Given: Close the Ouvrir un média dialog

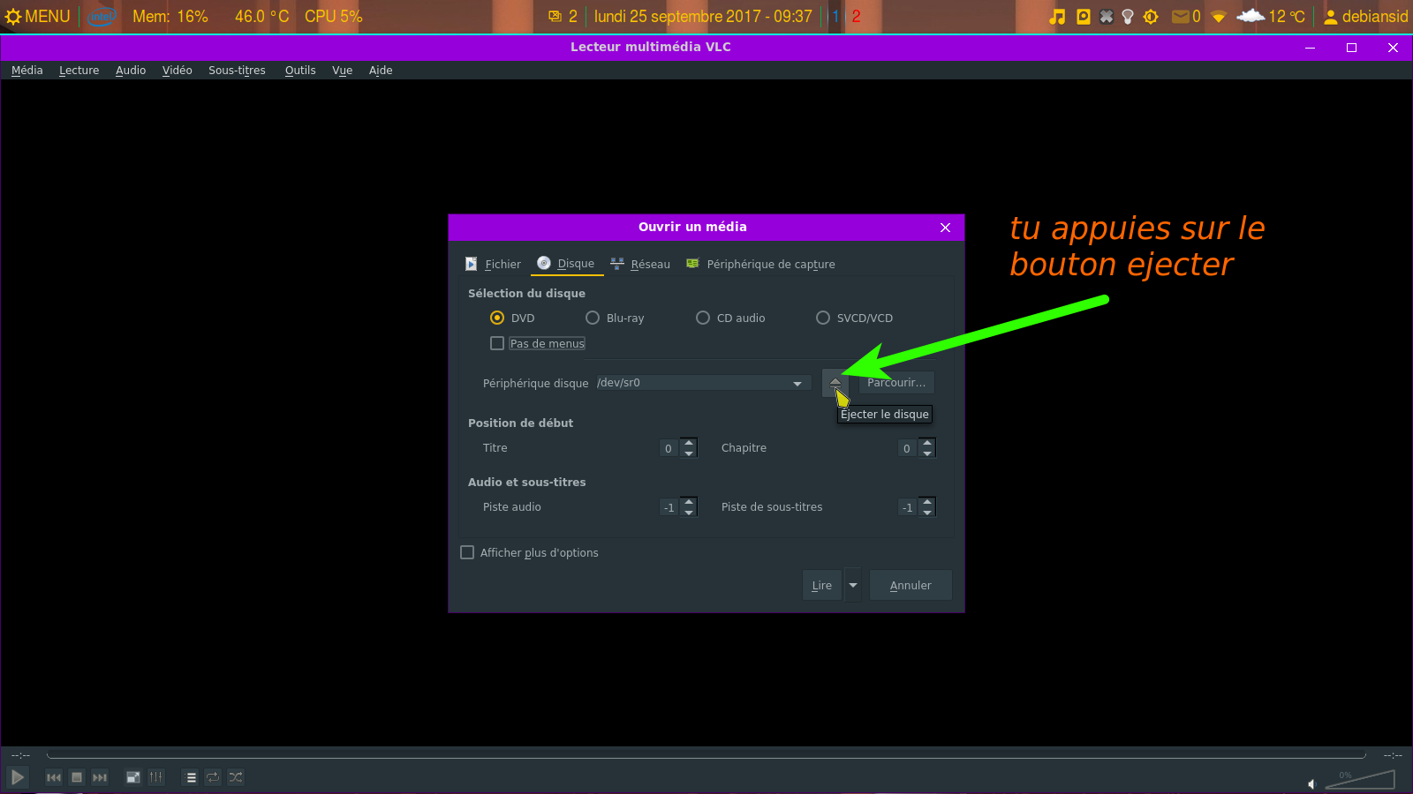Looking at the screenshot, I should (945, 228).
